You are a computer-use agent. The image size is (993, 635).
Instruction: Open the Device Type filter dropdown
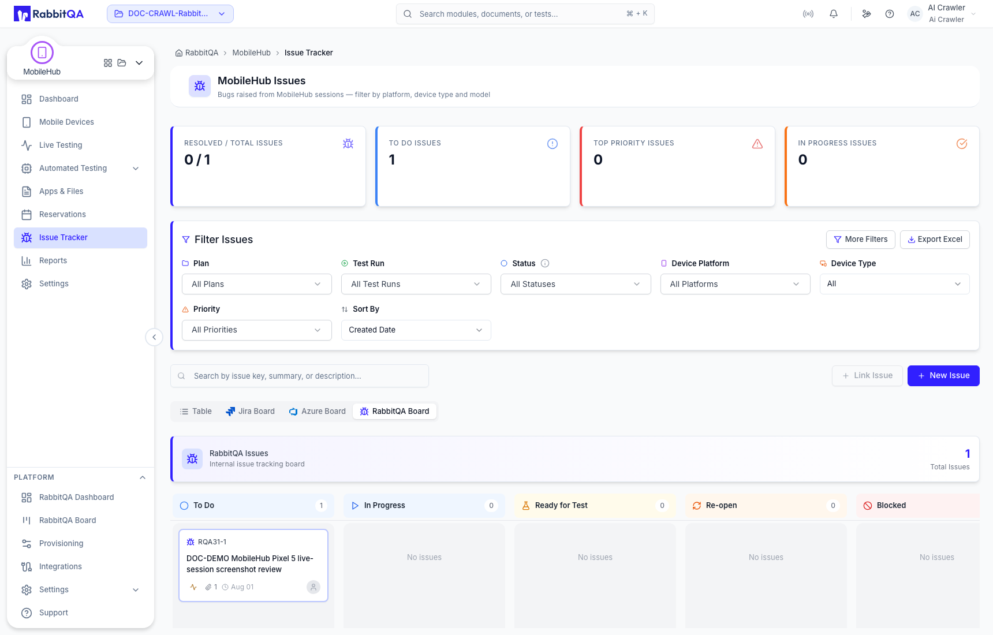point(895,284)
